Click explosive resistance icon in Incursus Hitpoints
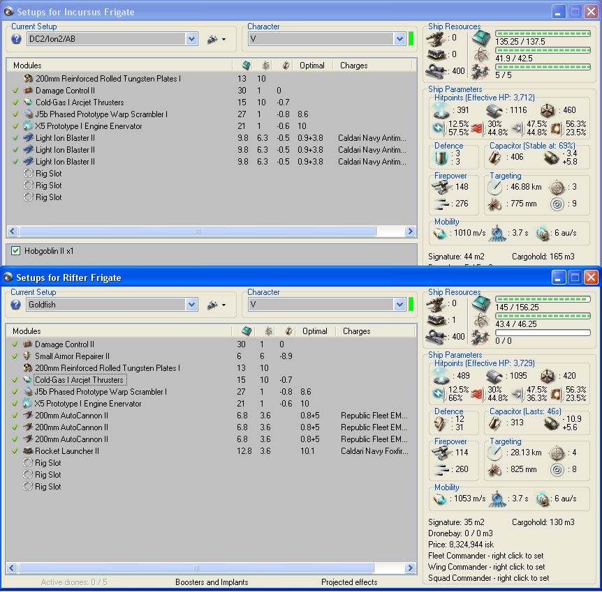Viewport: 602px width, 592px height. 557,128
